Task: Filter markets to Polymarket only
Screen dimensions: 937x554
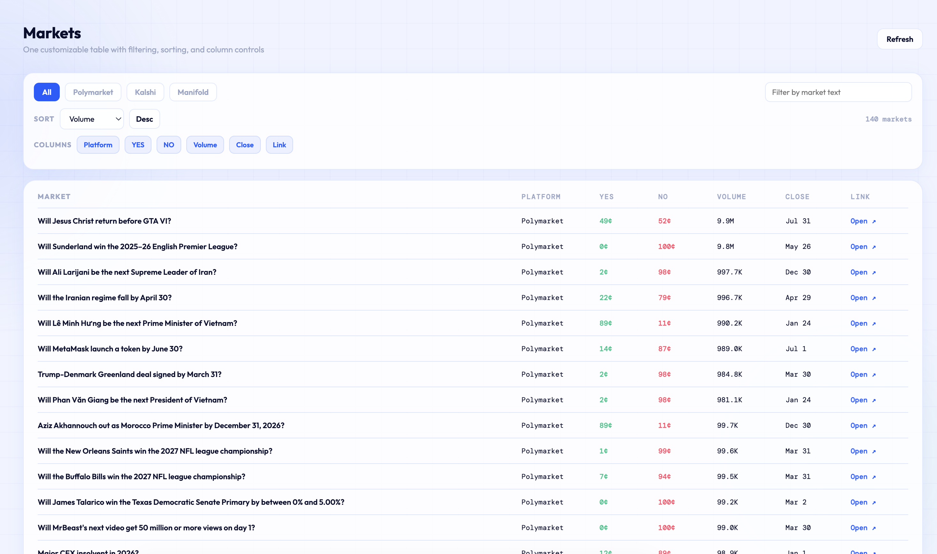Action: 93,92
